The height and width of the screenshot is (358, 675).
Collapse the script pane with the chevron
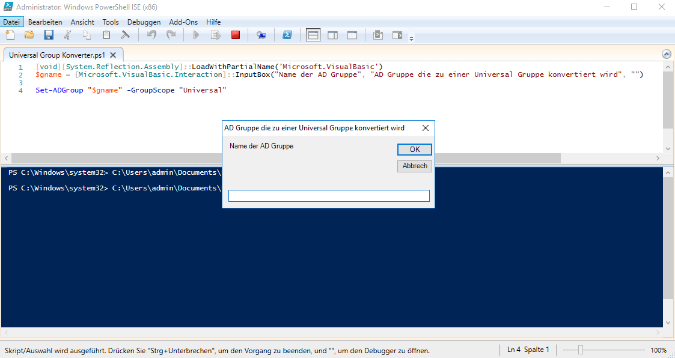(666, 54)
